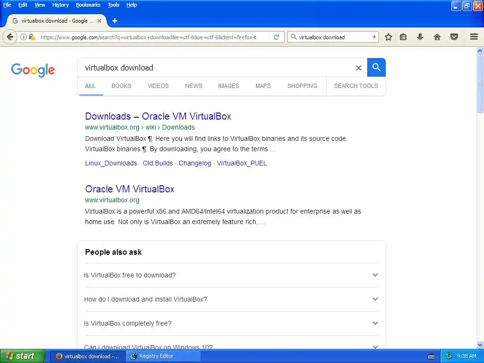Click the Google logo
484x363 pixels.
click(x=33, y=70)
